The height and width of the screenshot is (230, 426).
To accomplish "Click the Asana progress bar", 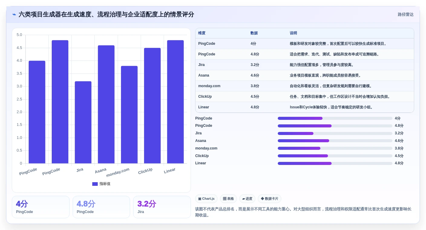I will (x=335, y=141).
